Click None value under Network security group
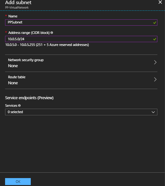 tap(13, 66)
